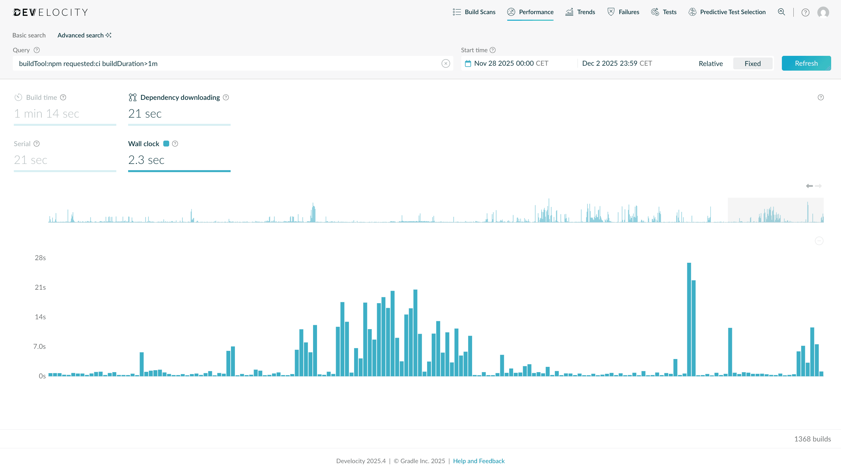841x473 pixels.
Task: Open the help question-mark icon top right
Action: tap(806, 12)
